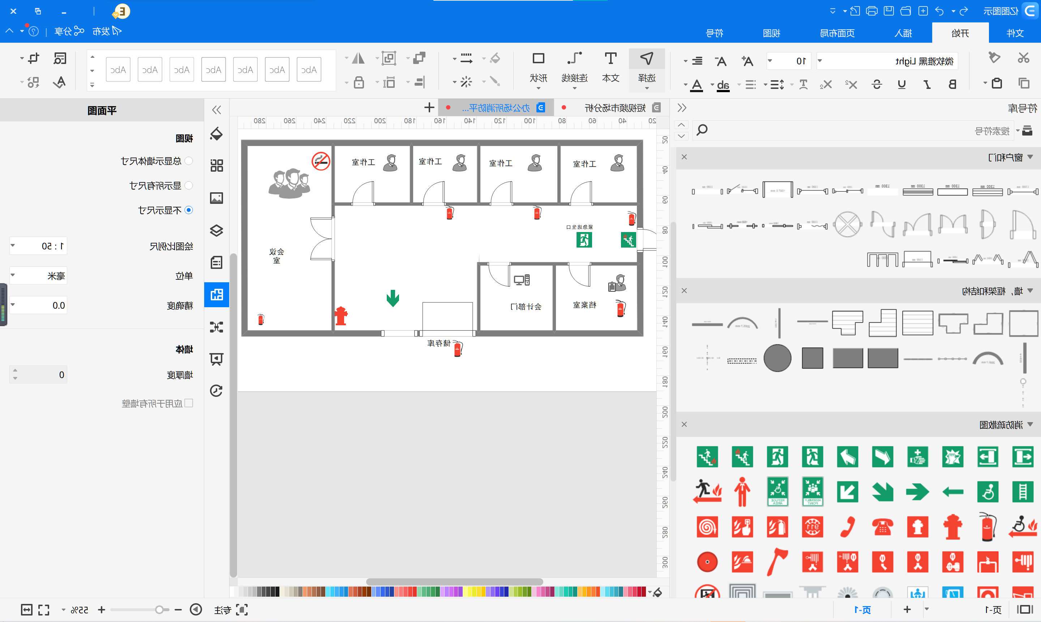Click the scissors cut icon

click(x=1023, y=58)
